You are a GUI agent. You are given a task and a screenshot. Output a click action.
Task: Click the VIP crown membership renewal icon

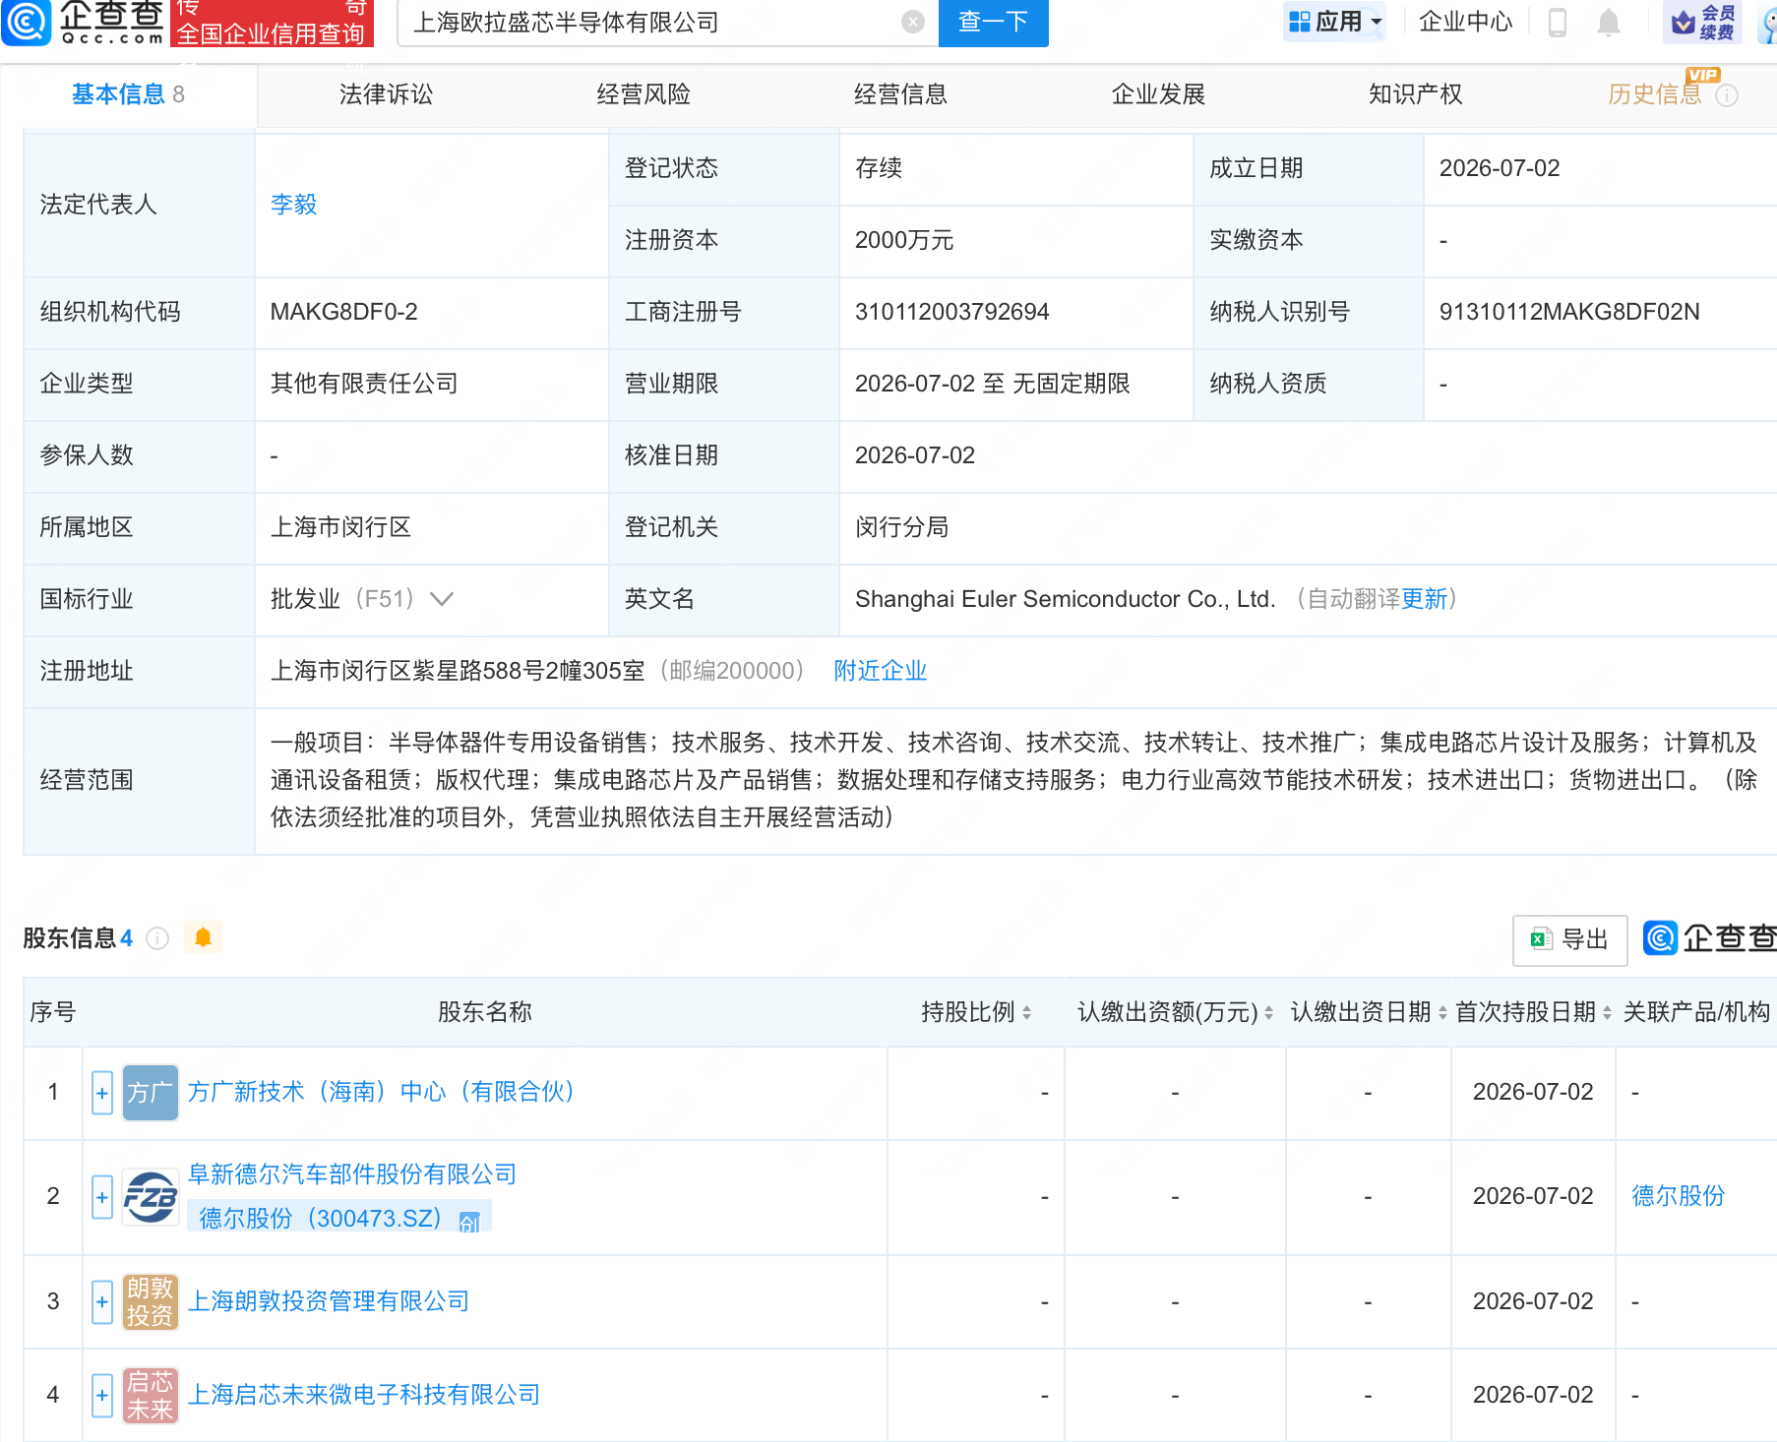pyautogui.click(x=1703, y=22)
